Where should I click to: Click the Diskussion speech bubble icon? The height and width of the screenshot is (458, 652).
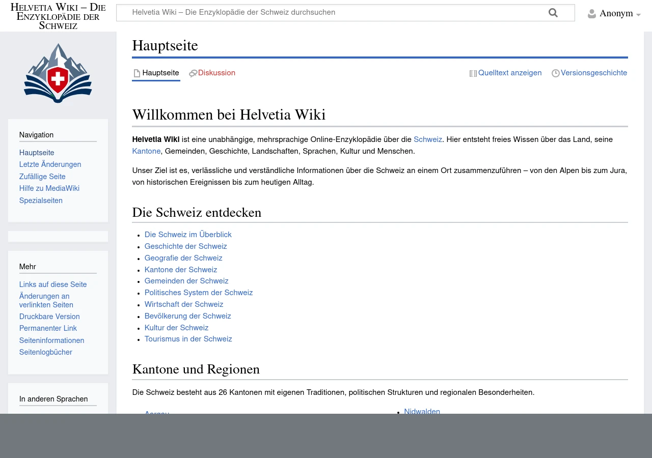click(x=193, y=73)
